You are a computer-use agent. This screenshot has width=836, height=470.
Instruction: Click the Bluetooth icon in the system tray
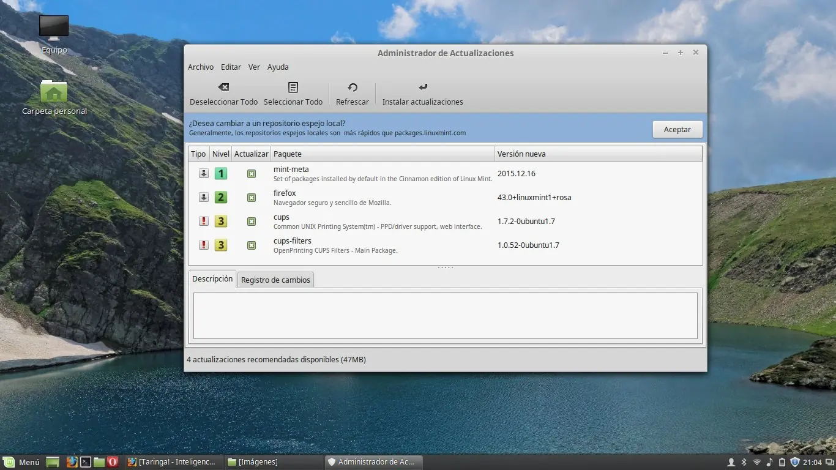744,462
